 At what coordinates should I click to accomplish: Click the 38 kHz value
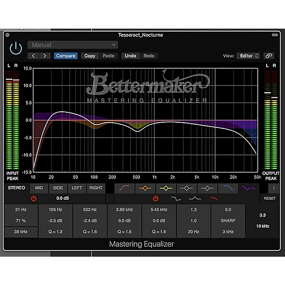coord(21,232)
